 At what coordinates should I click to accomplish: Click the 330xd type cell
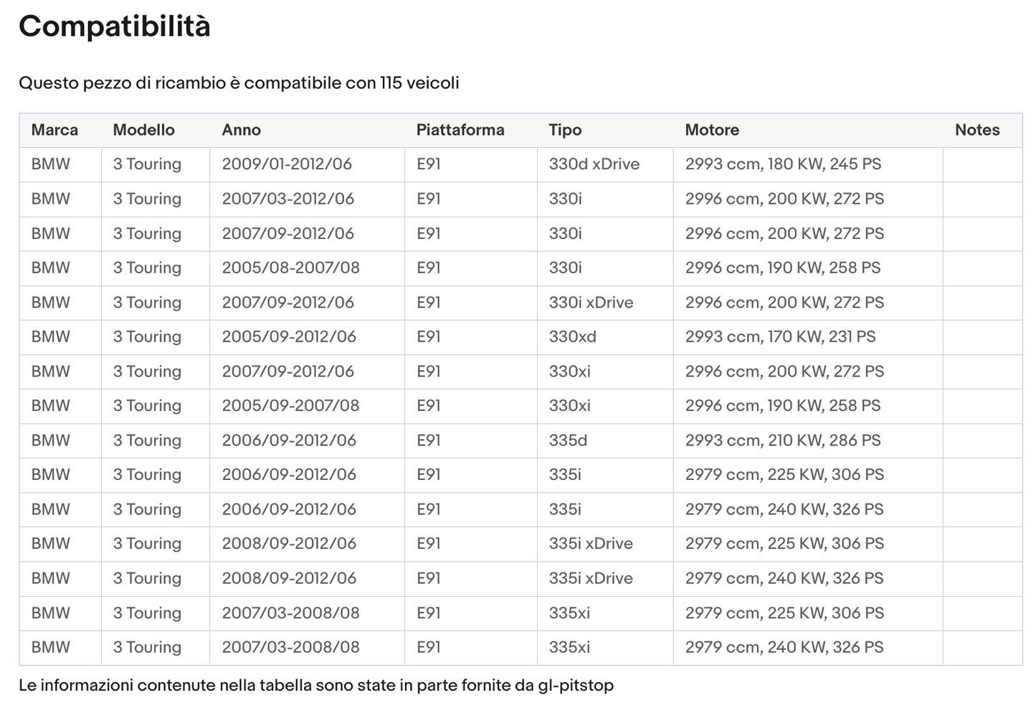tap(572, 337)
